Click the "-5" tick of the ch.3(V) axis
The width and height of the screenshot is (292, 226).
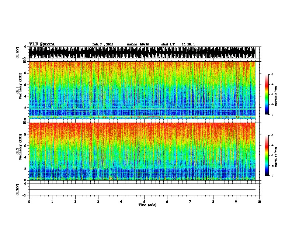25,195
